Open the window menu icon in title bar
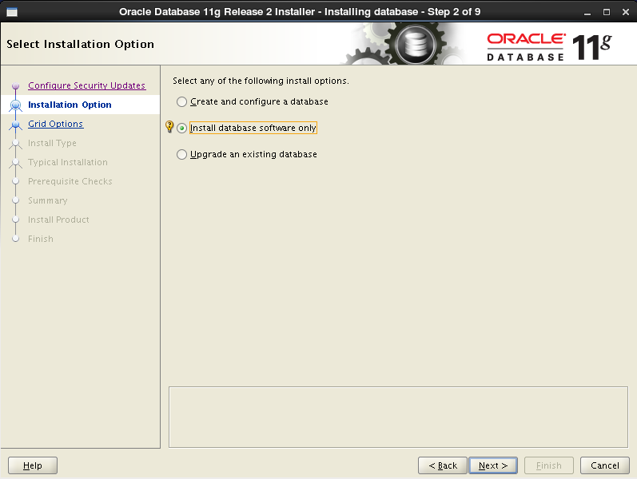The image size is (637, 479). click(x=12, y=12)
